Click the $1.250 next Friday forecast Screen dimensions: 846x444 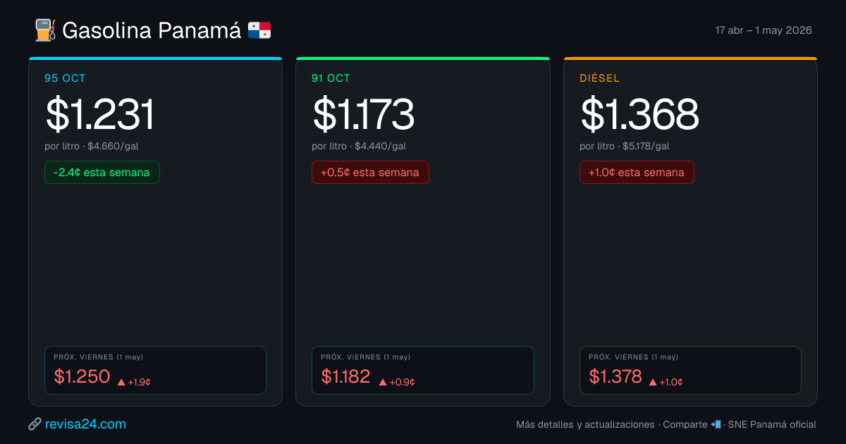pos(82,376)
